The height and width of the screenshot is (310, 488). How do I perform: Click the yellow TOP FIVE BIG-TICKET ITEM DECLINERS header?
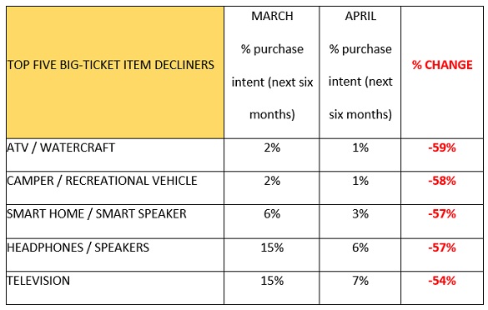(115, 72)
